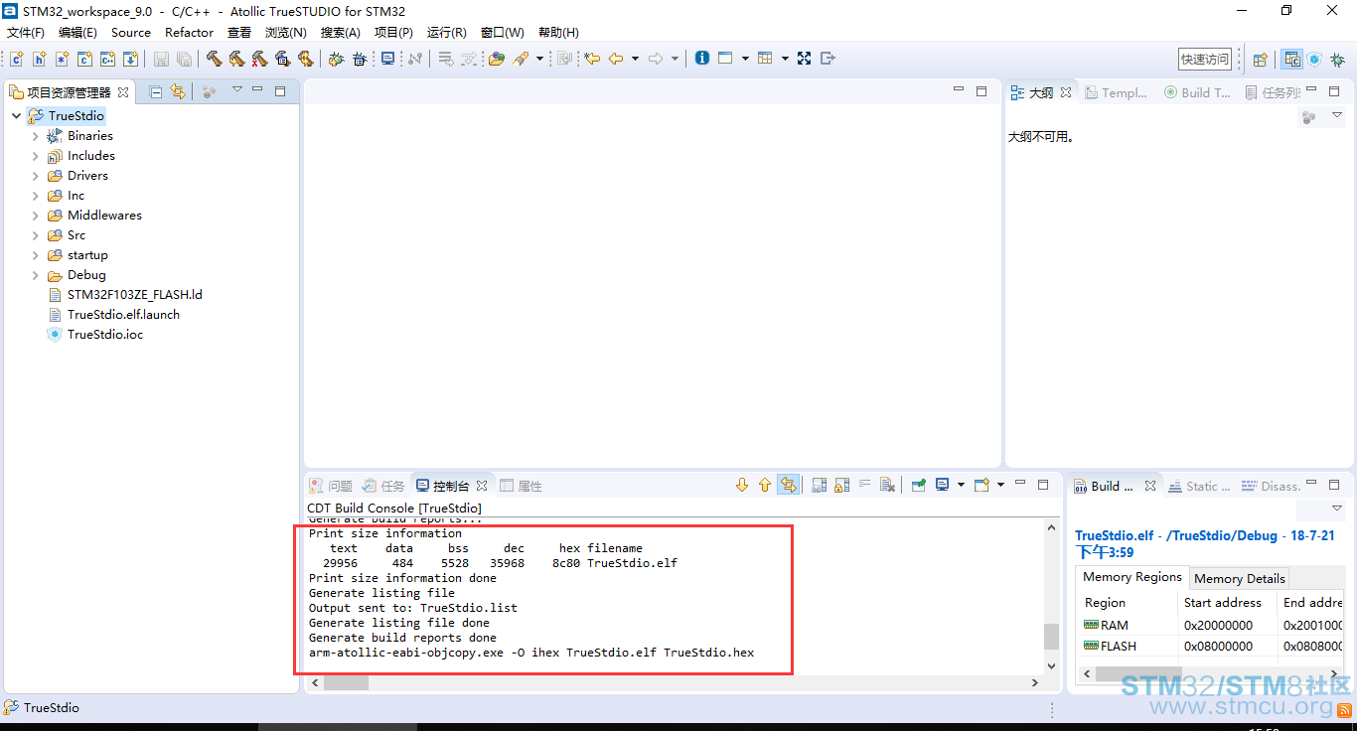The width and height of the screenshot is (1357, 731).
Task: Open the Refactor menu
Action: tap(189, 33)
